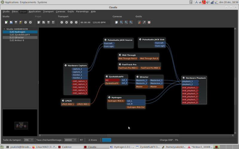This screenshot has width=239, height=149.
Task: Select the ZynAddSubFX item in studio tree
Action: (x=20, y=35)
